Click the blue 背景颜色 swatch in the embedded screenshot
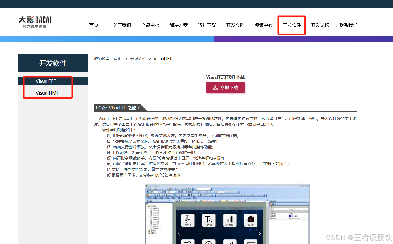 tap(290, 216)
